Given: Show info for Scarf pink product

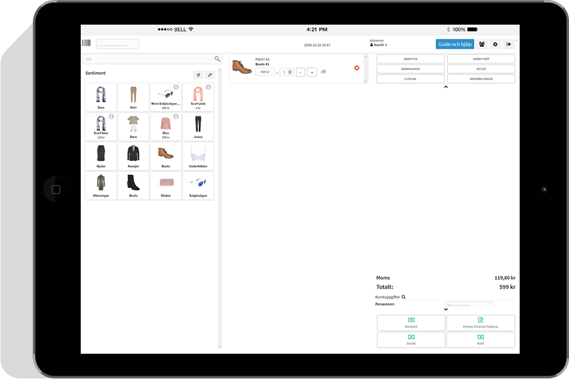Looking at the screenshot, I should pyautogui.click(x=208, y=87).
